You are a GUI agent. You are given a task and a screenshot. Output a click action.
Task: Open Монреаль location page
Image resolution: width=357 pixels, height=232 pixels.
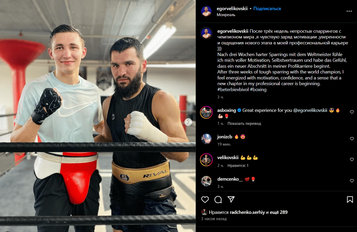226,15
